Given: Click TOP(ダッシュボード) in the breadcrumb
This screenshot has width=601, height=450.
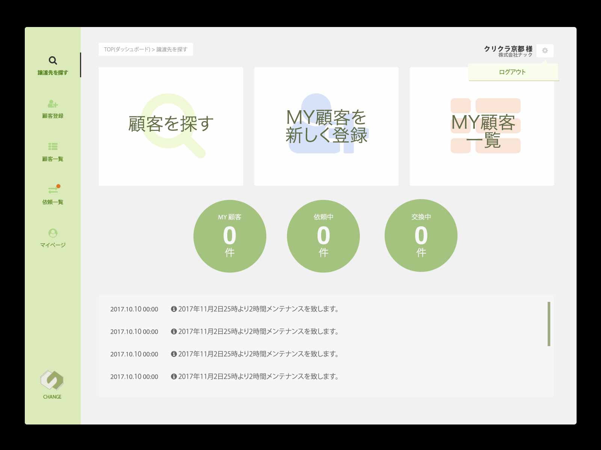Looking at the screenshot, I should pos(127,49).
